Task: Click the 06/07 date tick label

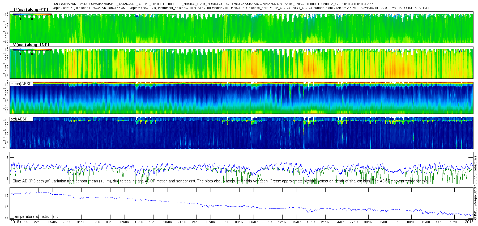Action: click(254, 222)
